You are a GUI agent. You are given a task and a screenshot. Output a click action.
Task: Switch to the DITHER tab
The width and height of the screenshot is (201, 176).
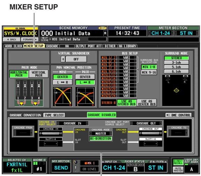pos(110,46)
